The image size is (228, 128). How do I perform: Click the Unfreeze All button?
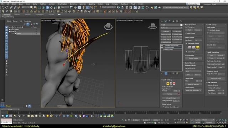(221, 58)
